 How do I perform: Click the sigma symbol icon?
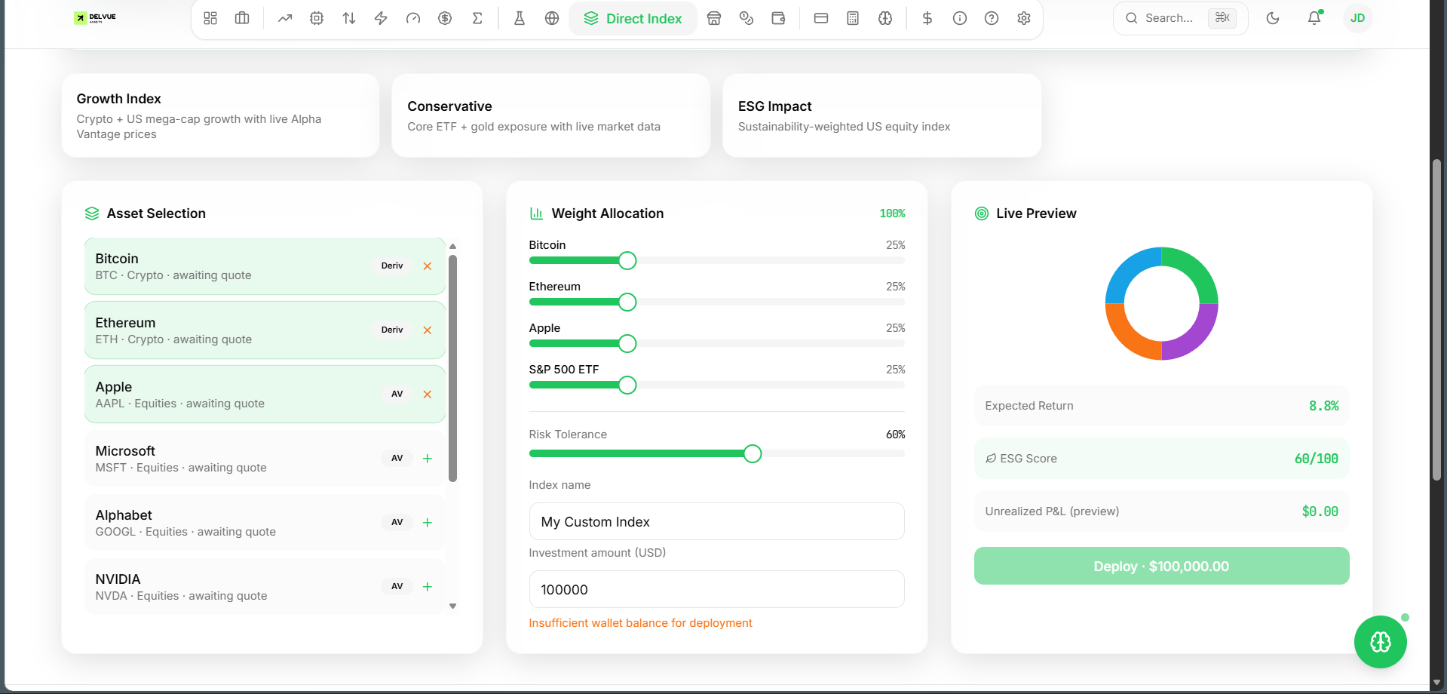pos(477,18)
